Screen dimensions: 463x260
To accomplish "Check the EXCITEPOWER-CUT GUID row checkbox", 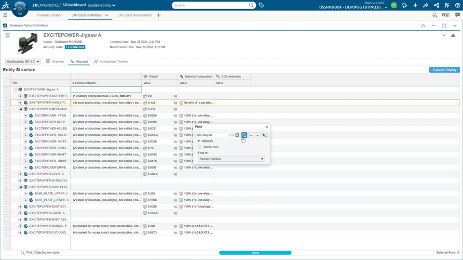I will point(6,232).
